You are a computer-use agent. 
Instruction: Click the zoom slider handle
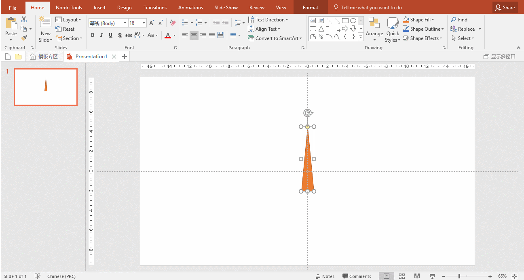459,276
